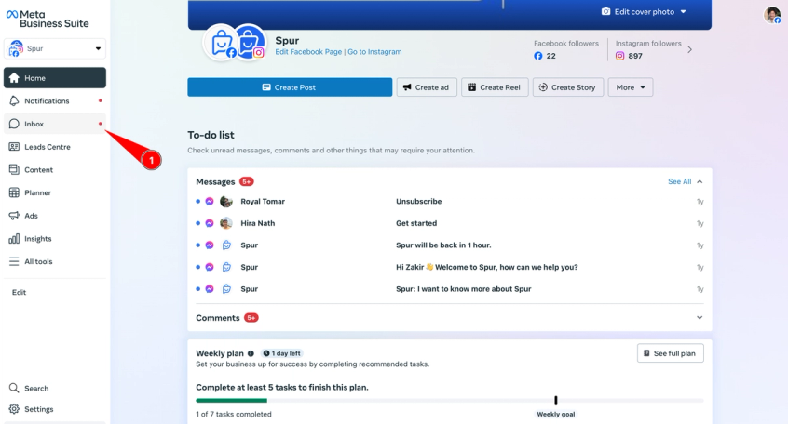Open 'I want to know more about Spur' message

tap(450, 289)
